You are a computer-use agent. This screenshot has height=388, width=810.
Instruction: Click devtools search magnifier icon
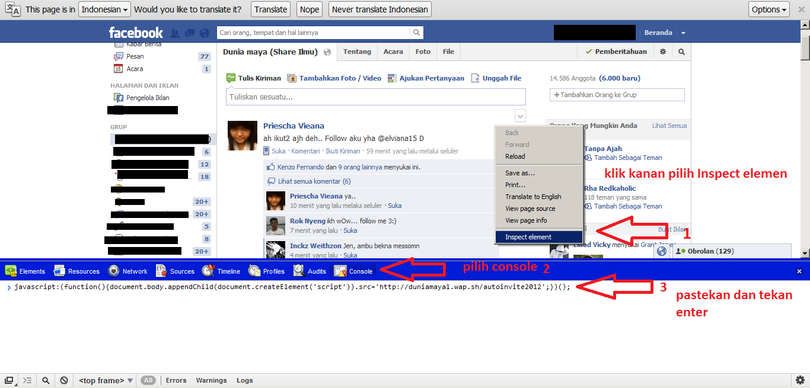46,380
